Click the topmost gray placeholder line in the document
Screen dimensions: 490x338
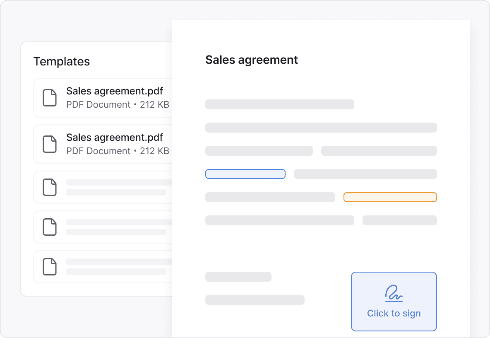point(279,104)
